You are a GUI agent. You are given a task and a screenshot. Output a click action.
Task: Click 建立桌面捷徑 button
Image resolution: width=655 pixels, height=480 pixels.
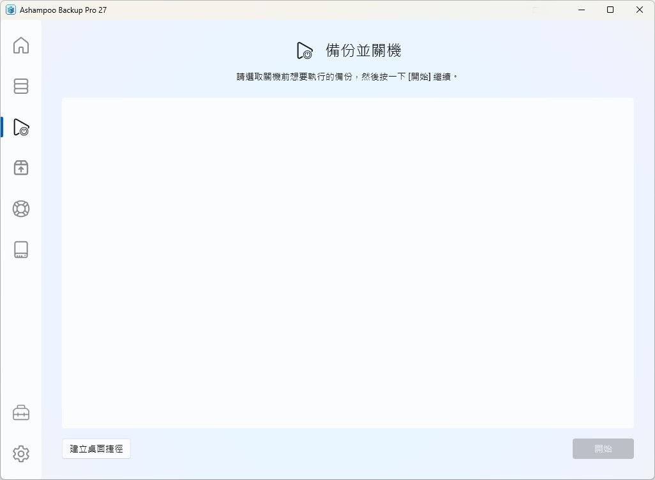point(96,449)
